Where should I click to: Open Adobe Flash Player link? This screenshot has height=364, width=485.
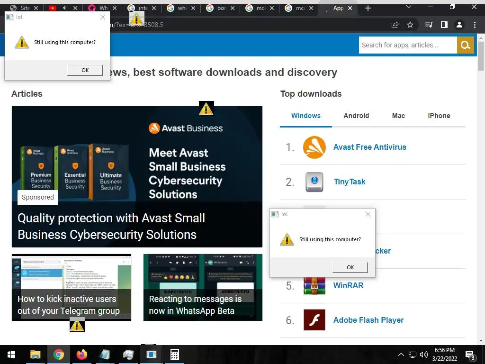[x=368, y=320]
